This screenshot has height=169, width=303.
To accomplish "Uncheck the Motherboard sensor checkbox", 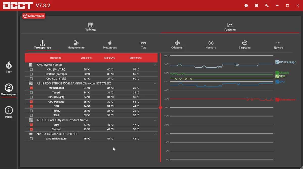I will [x=31, y=88].
